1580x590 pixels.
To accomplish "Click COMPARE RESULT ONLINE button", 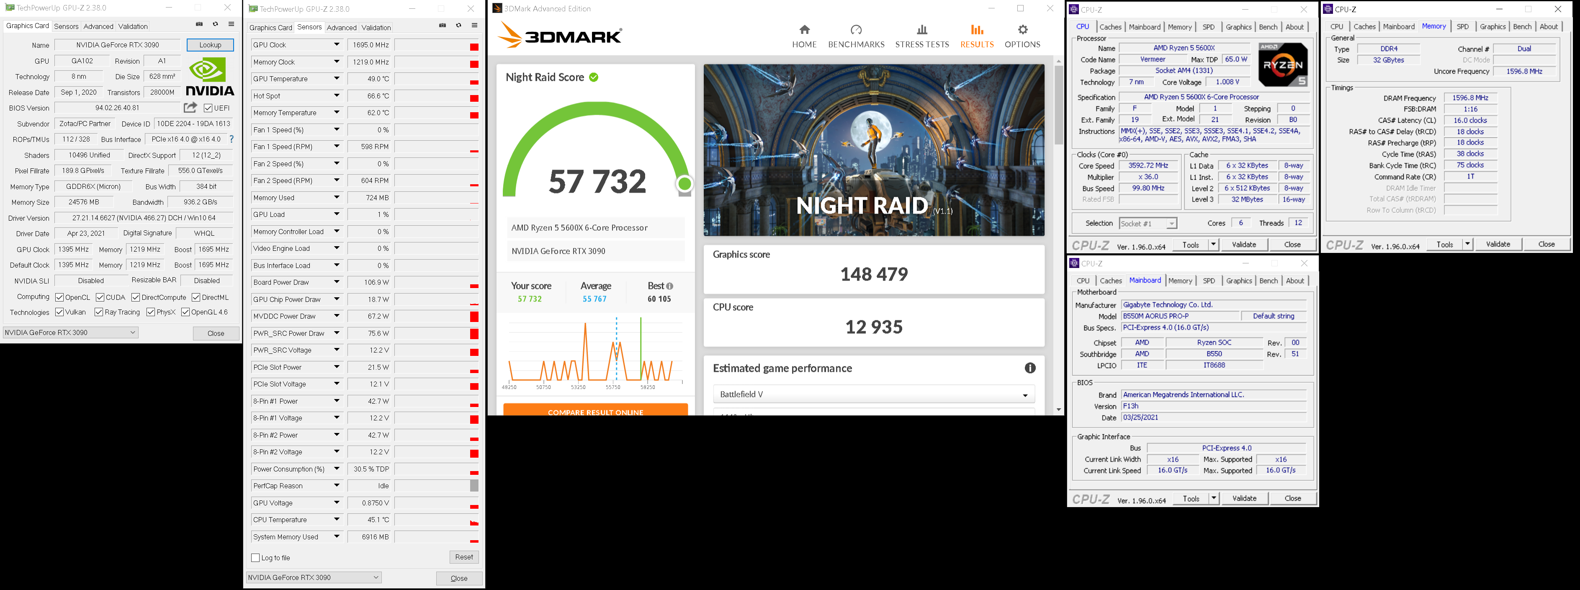I will pos(596,410).
